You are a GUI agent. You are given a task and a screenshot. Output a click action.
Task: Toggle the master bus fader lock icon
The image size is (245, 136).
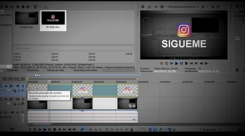click(x=237, y=70)
